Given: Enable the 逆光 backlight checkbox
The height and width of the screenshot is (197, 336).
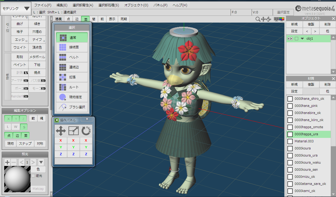Looking at the screenshot, I should pos(33,176).
